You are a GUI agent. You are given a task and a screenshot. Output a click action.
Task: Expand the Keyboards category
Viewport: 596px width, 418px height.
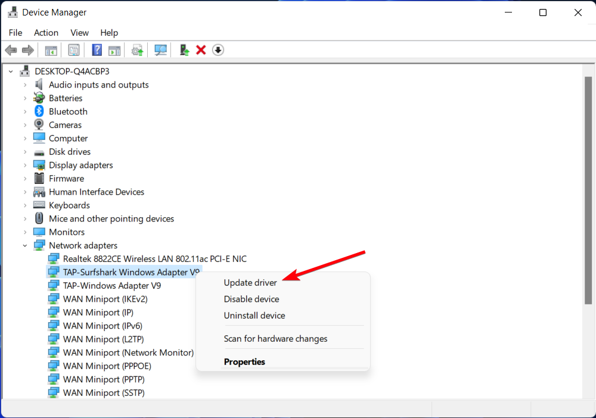[25, 205]
